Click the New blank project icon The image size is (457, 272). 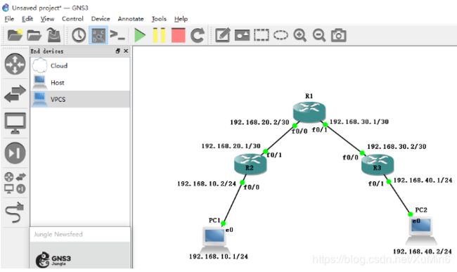click(15, 35)
